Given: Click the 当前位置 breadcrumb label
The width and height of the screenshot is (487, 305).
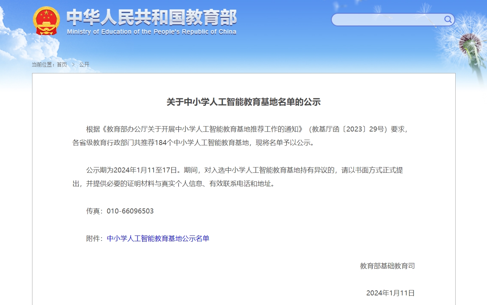Looking at the screenshot, I should [x=43, y=64].
